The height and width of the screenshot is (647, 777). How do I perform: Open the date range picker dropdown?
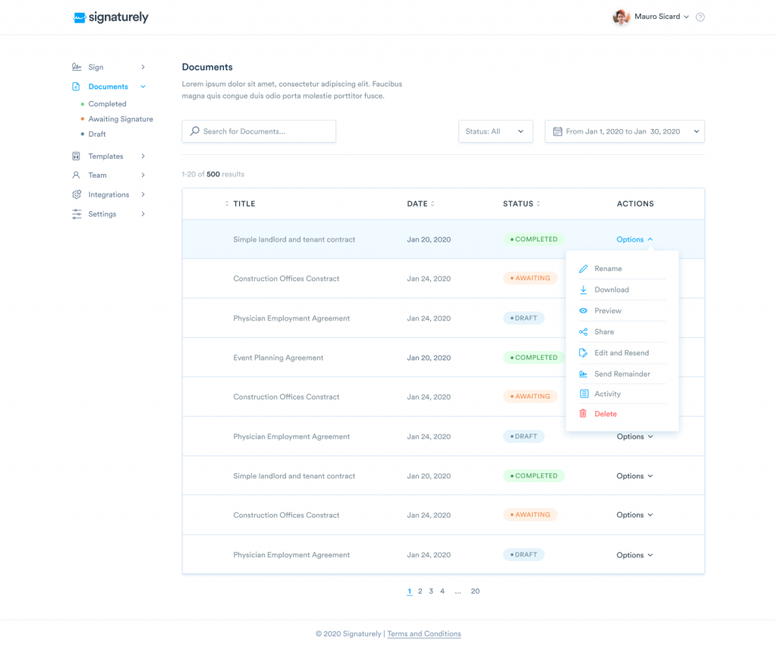(624, 131)
